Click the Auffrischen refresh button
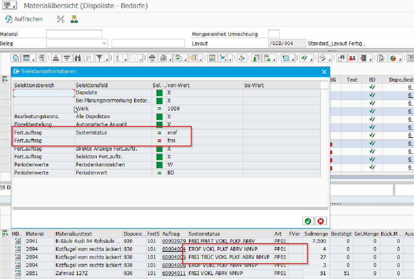This screenshot has width=414, height=279. tap(24, 19)
